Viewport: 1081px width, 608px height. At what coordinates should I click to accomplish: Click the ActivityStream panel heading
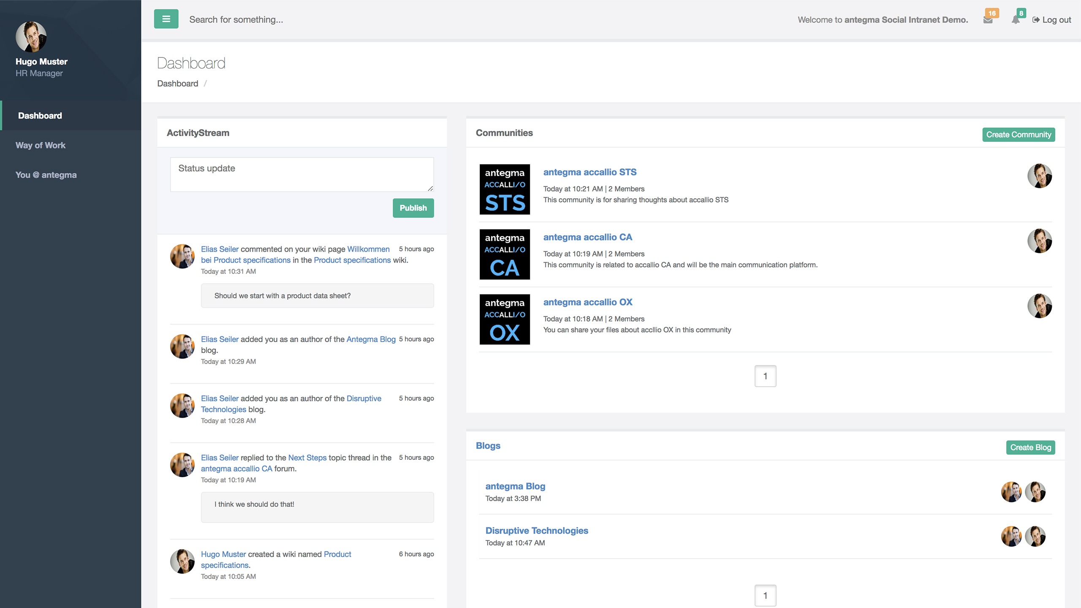198,133
